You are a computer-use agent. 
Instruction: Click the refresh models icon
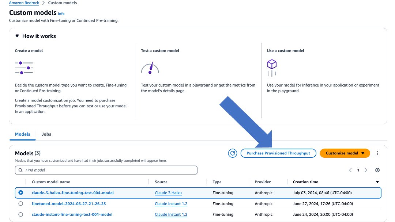tap(233, 153)
